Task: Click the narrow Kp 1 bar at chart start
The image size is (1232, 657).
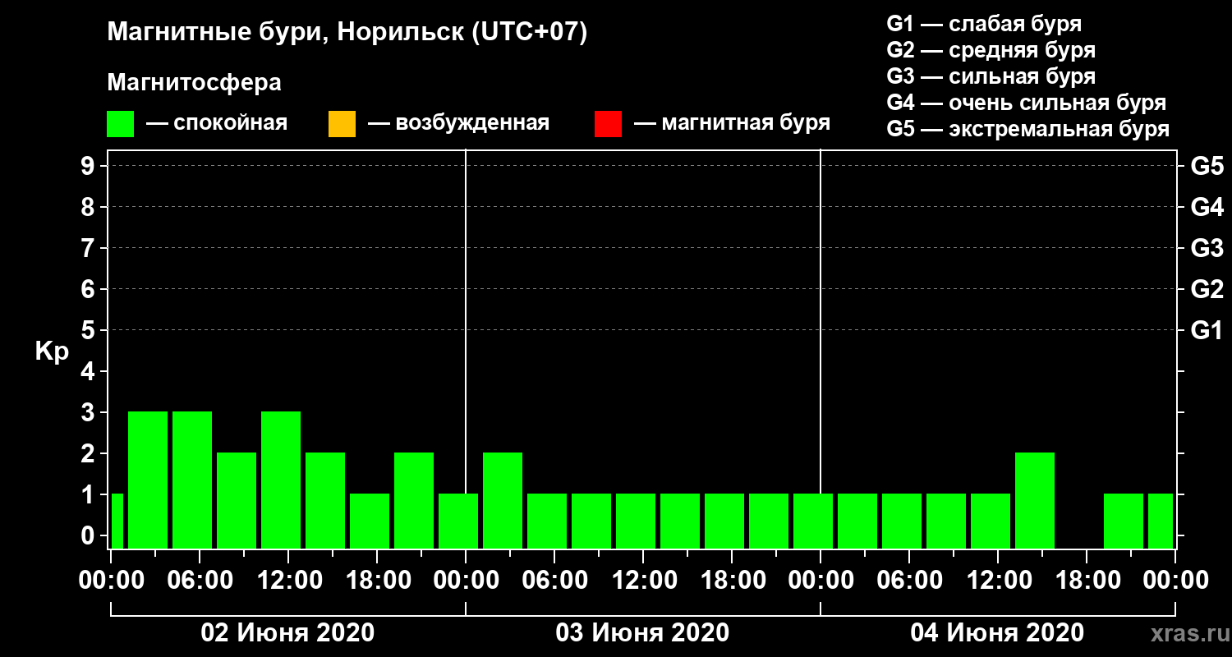Action: (x=117, y=521)
